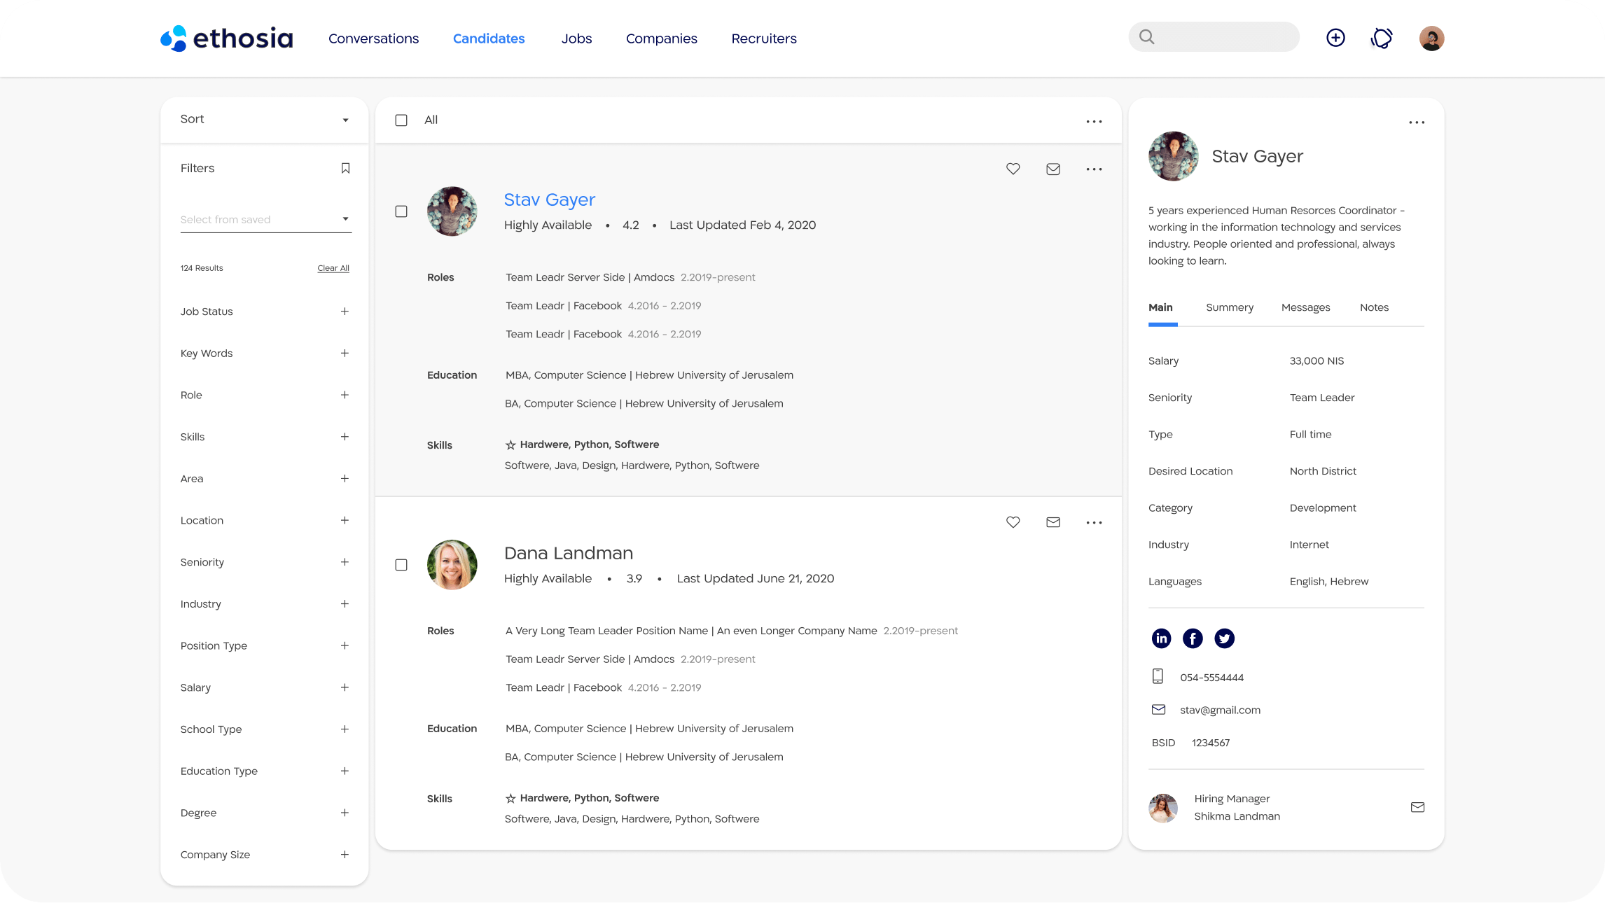The width and height of the screenshot is (1605, 903).
Task: Click the add new (+) icon in header
Action: [x=1335, y=37]
